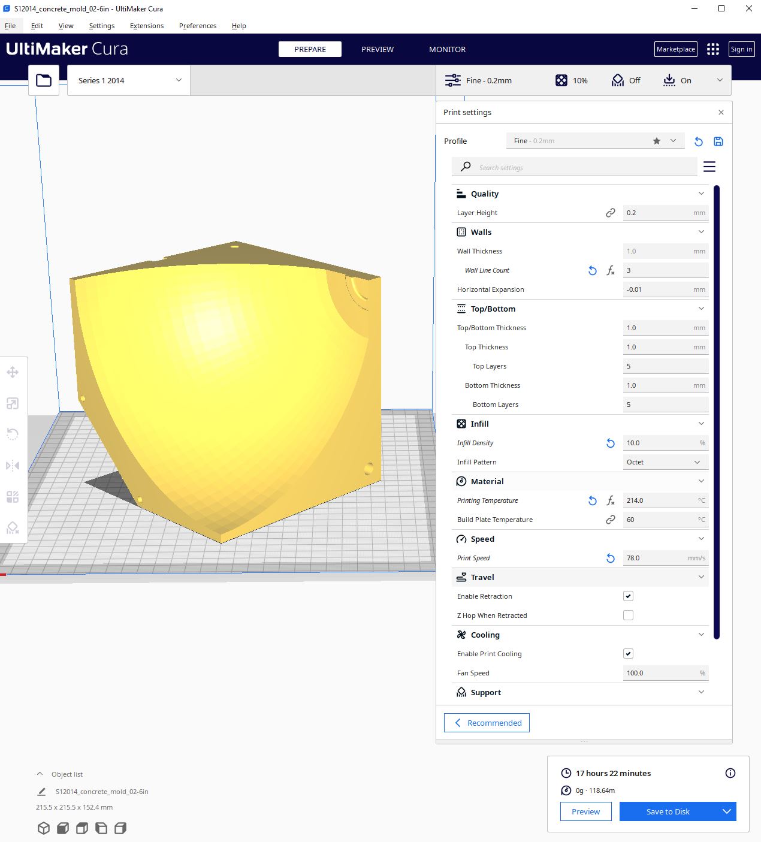Collapse the Travel section
This screenshot has width=761, height=842.
tap(701, 577)
